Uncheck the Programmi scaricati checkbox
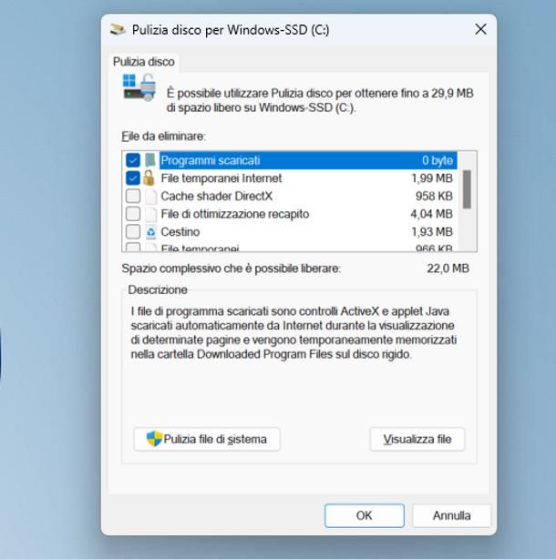 click(133, 160)
